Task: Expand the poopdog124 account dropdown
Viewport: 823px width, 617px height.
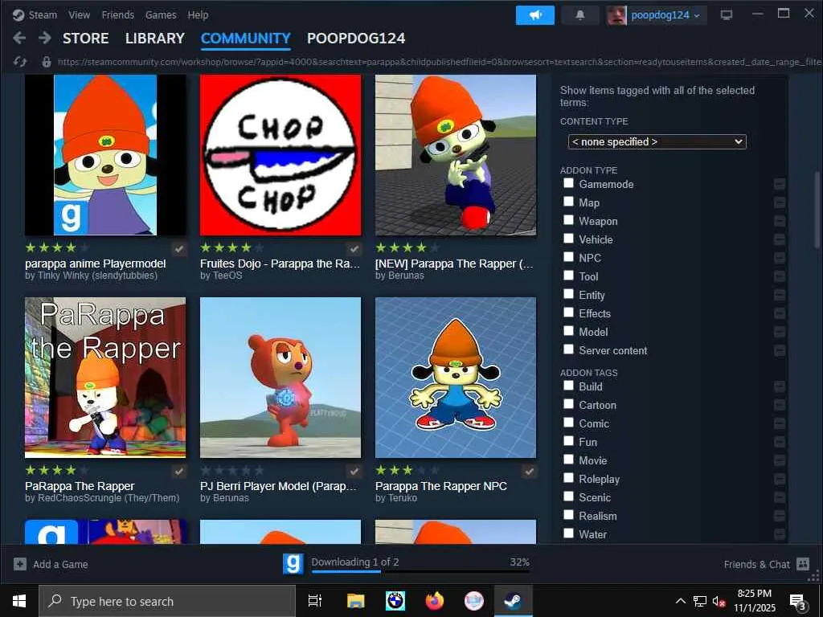Action: click(697, 15)
